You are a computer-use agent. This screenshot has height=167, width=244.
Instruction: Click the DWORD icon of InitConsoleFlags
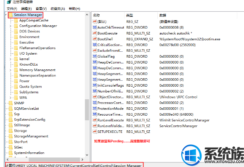(95, 85)
